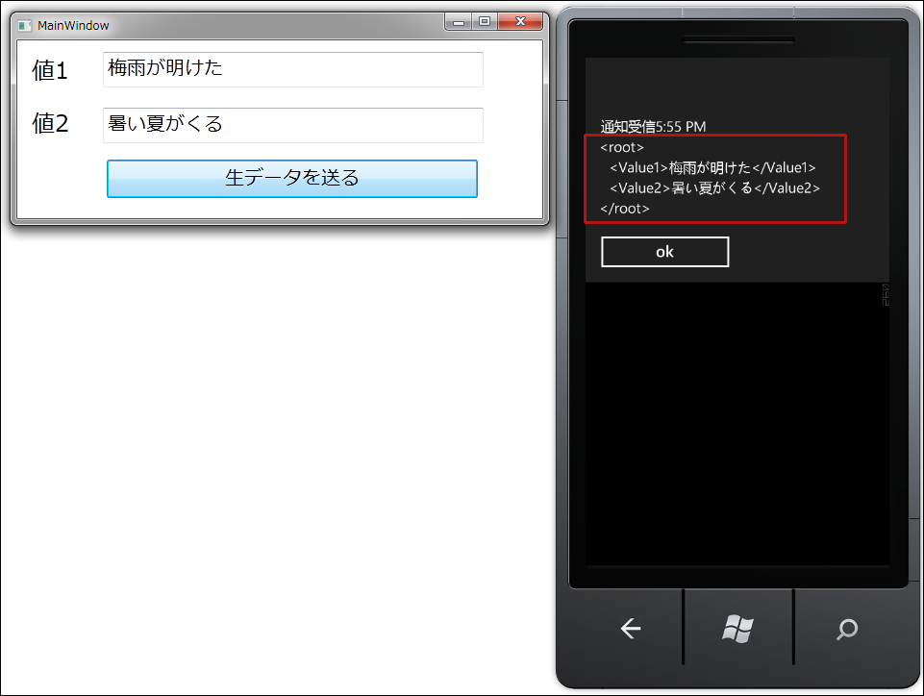Tap the phone's Search magnifier button

pyautogui.click(x=847, y=629)
